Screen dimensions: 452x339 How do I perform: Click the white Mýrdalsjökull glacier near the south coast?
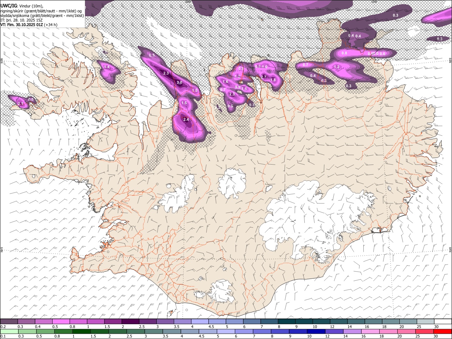[221, 291]
